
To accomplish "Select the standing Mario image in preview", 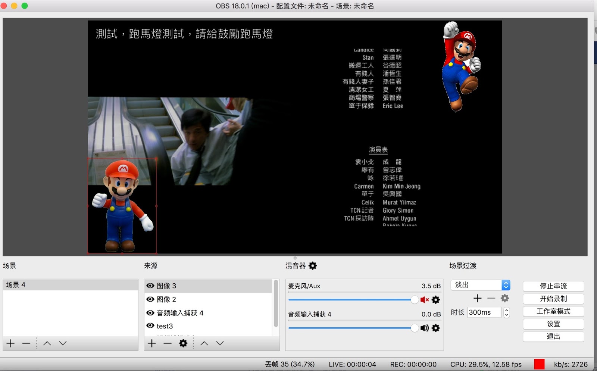I will [x=122, y=206].
